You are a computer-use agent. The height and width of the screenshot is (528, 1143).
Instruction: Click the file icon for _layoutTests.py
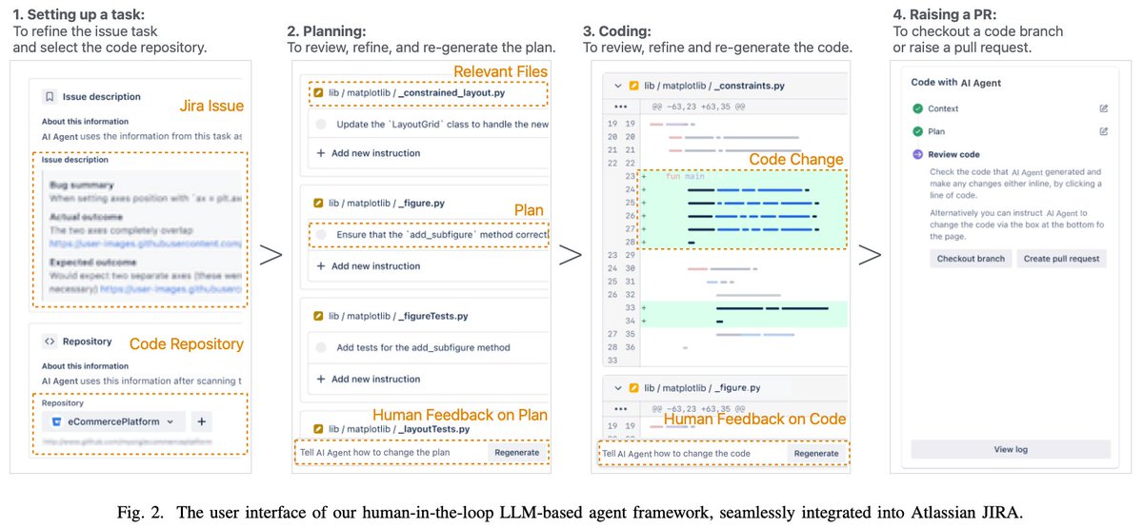pyautogui.click(x=317, y=429)
